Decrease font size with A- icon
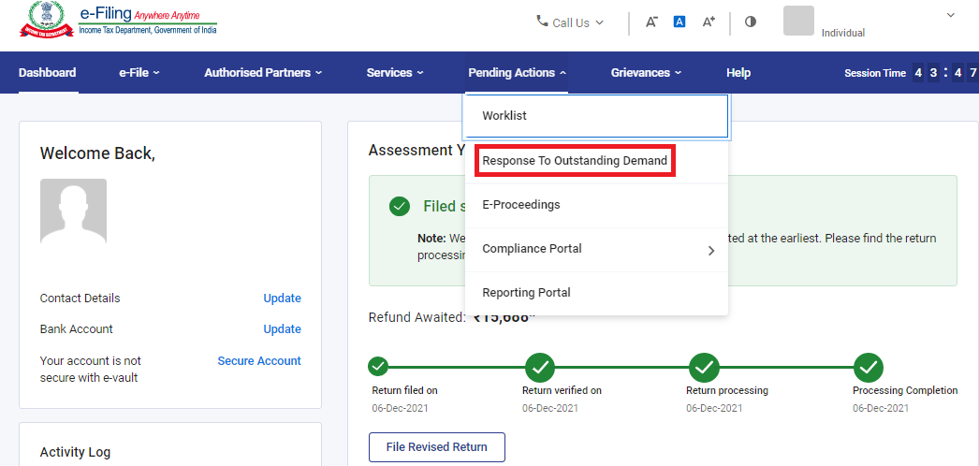 pos(651,22)
